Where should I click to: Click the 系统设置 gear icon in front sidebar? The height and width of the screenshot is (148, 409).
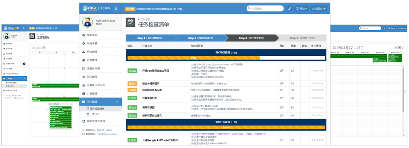[84, 44]
